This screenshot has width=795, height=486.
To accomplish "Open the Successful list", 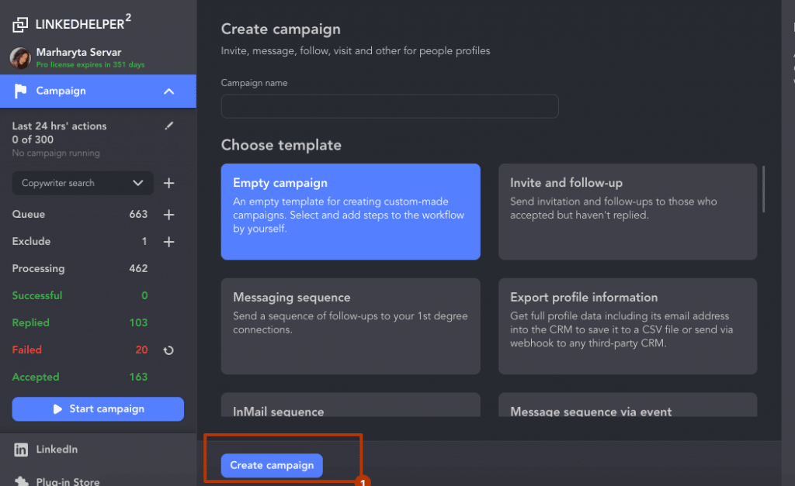I will 37,295.
